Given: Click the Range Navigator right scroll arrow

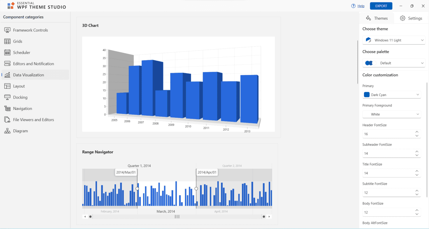Looking at the screenshot, I should point(269,217).
